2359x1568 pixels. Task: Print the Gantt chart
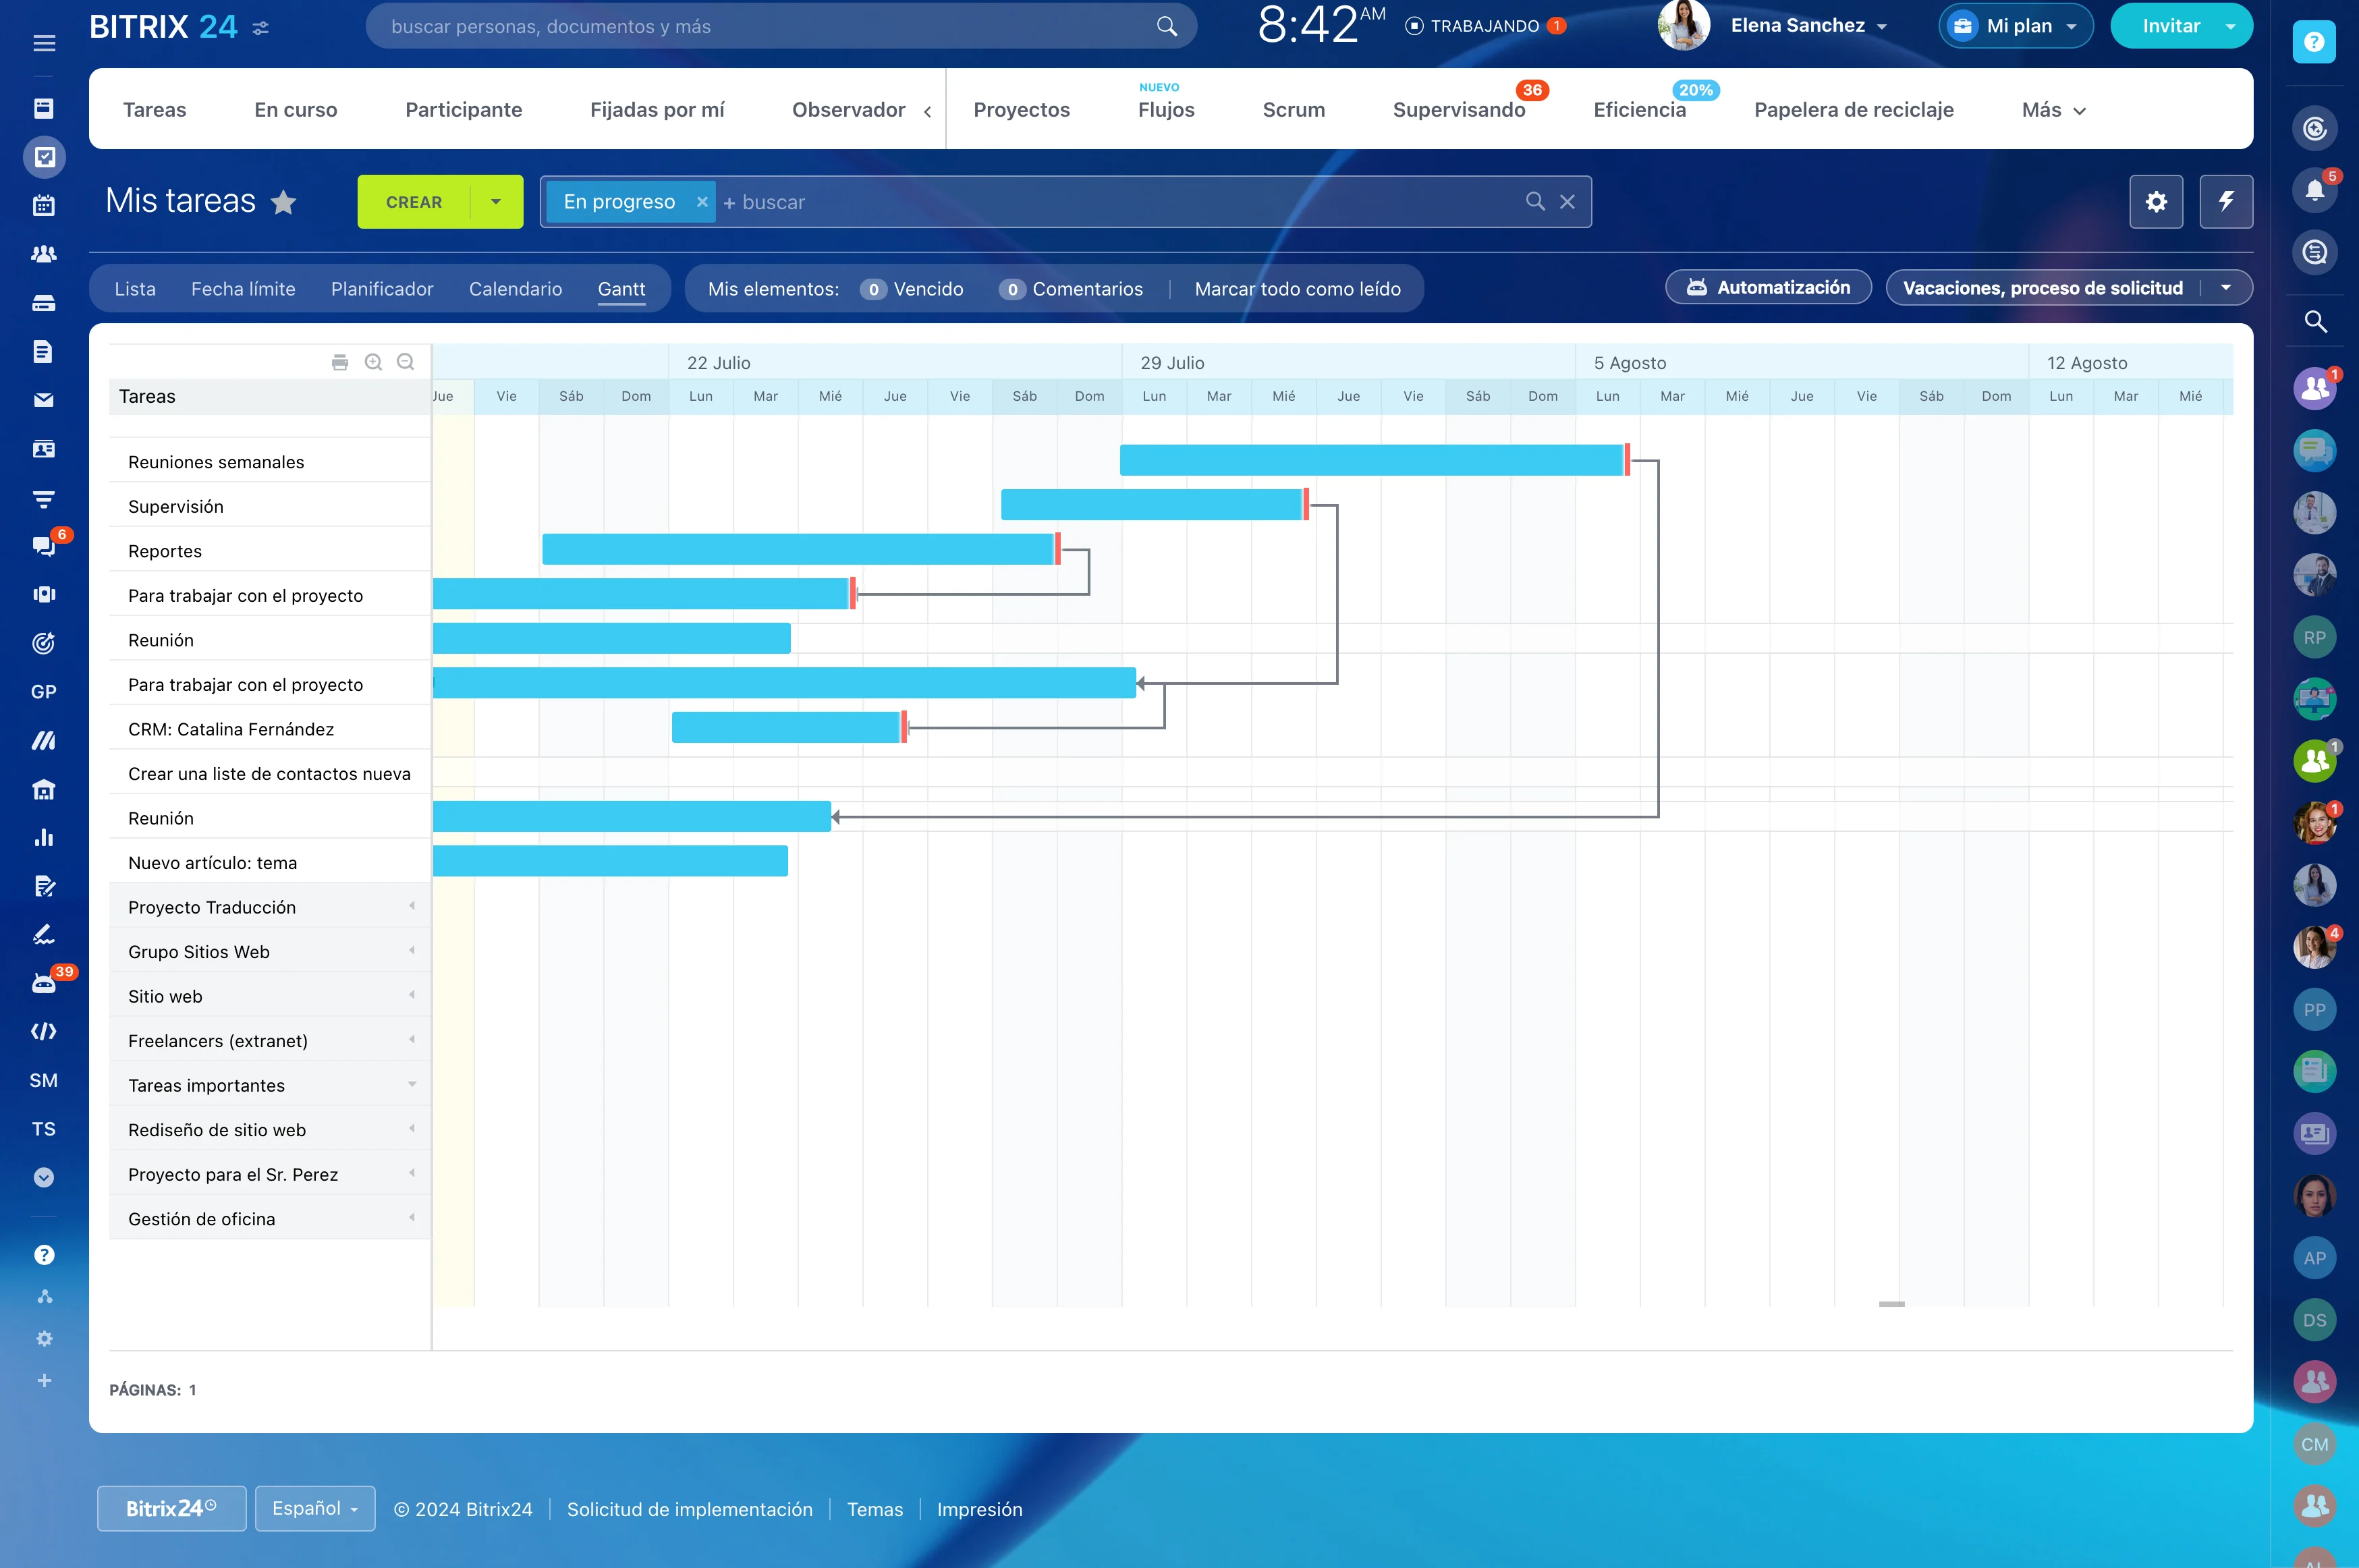tap(340, 361)
